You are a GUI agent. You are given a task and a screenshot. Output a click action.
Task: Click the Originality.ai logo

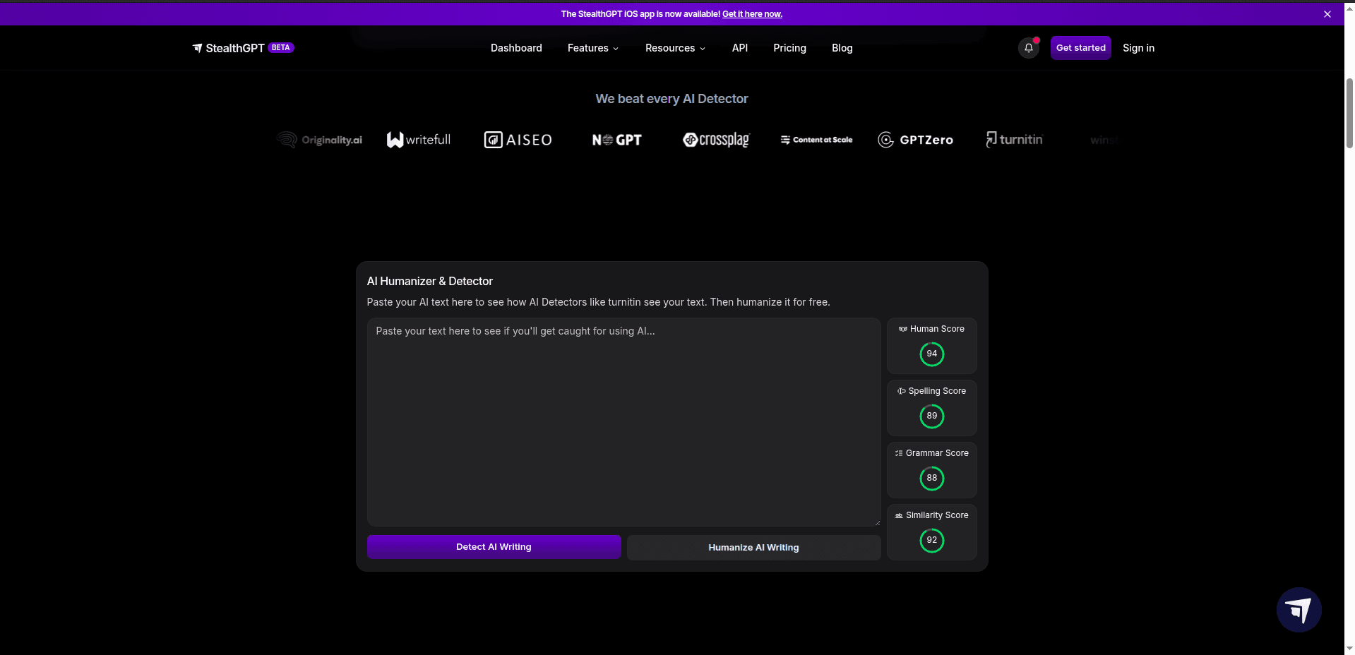[319, 140]
